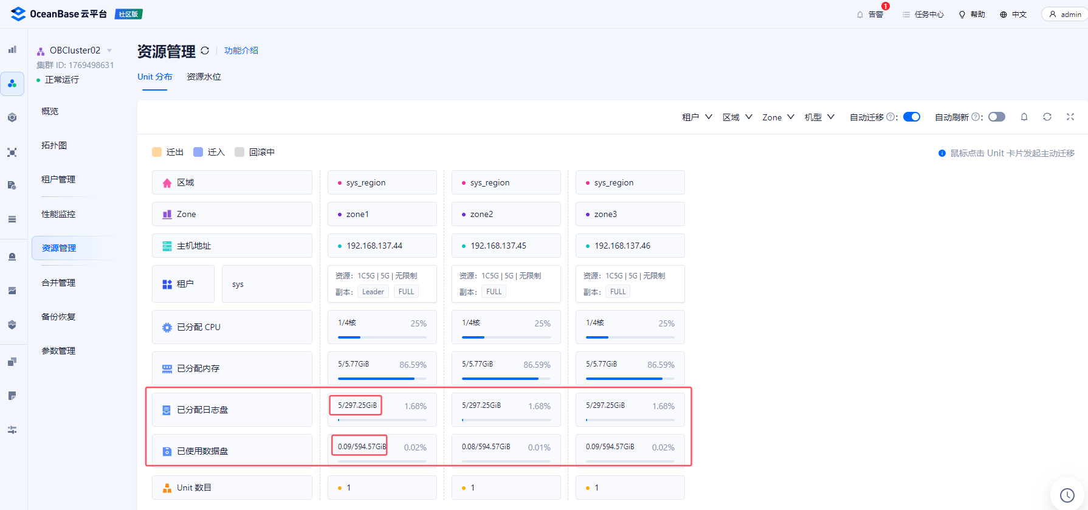Viewport: 1088px width, 510px height.
Task: Click the fullscreen expand icon in toolbar
Action: tap(1070, 117)
